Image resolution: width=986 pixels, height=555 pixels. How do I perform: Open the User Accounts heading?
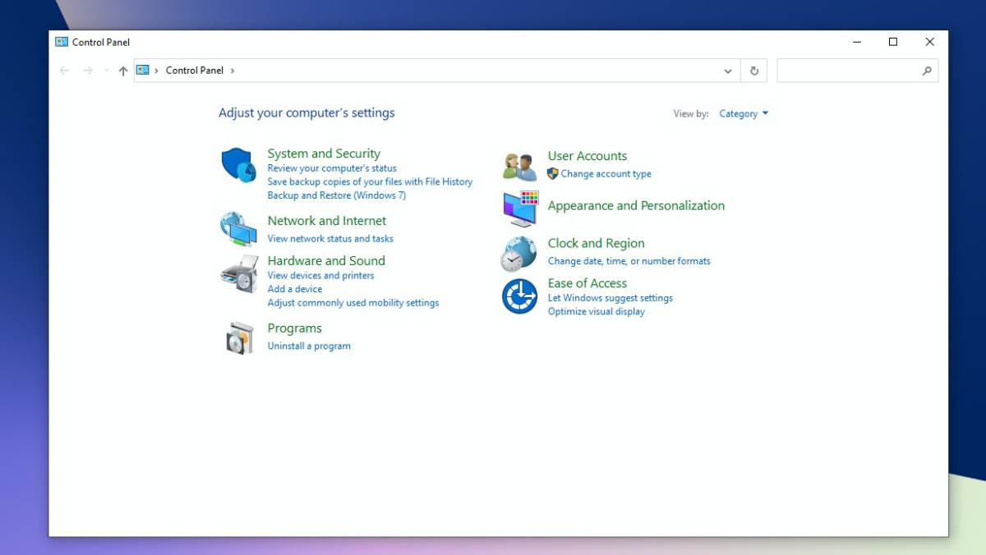[587, 156]
